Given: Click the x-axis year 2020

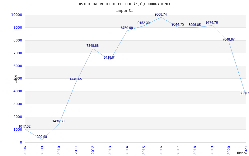Looking at the screenshot, I should click(229, 150).
